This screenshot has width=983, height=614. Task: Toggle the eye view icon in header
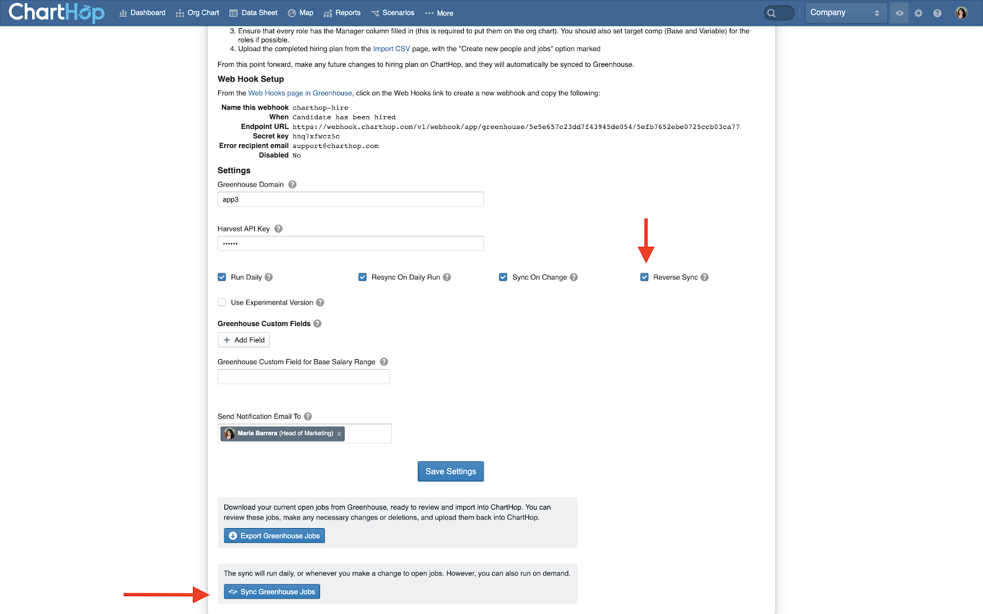(899, 13)
